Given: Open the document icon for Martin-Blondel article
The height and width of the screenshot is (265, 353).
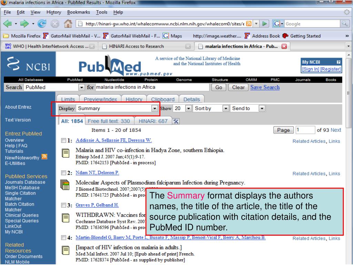Looking at the screenshot, I should tap(65, 250).
